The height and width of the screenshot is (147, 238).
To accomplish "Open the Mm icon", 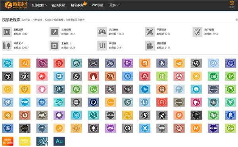I will coord(213,102).
